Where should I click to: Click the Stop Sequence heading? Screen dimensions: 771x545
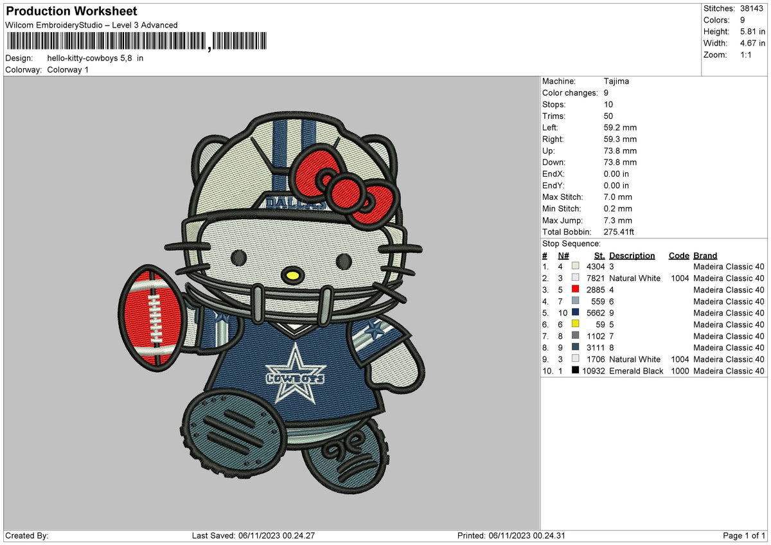571,244
